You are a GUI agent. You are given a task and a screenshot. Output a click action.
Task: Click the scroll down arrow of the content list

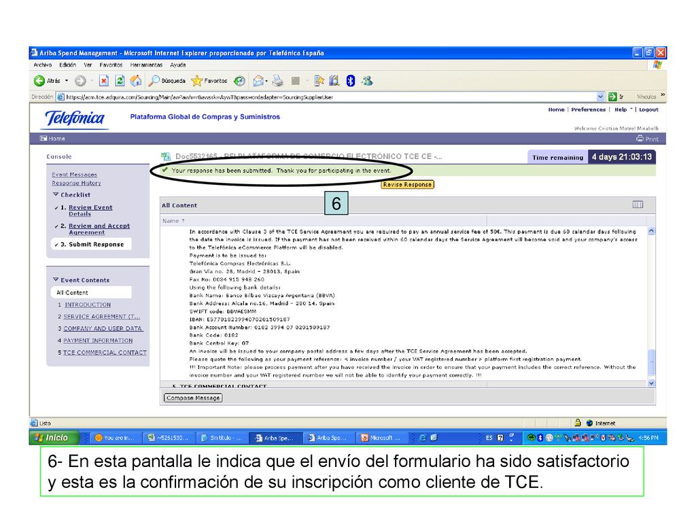pos(651,383)
